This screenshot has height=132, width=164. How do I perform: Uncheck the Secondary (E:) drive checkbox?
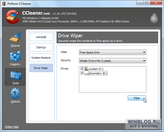(x=82, y=73)
